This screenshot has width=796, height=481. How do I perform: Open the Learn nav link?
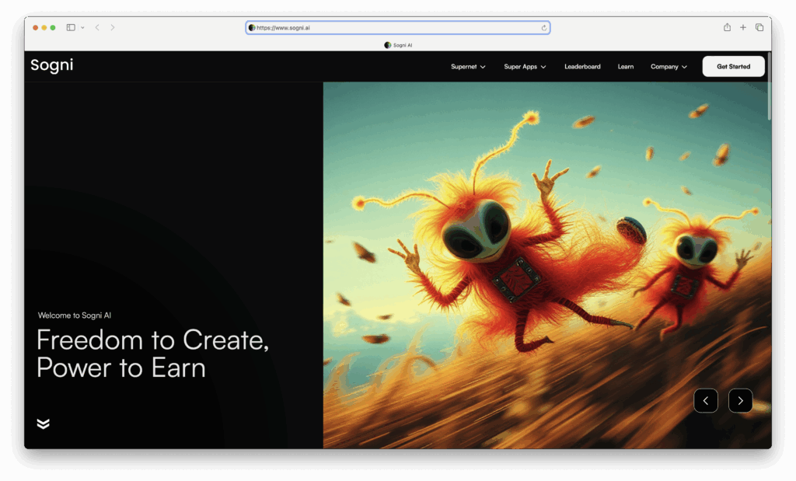tap(626, 67)
